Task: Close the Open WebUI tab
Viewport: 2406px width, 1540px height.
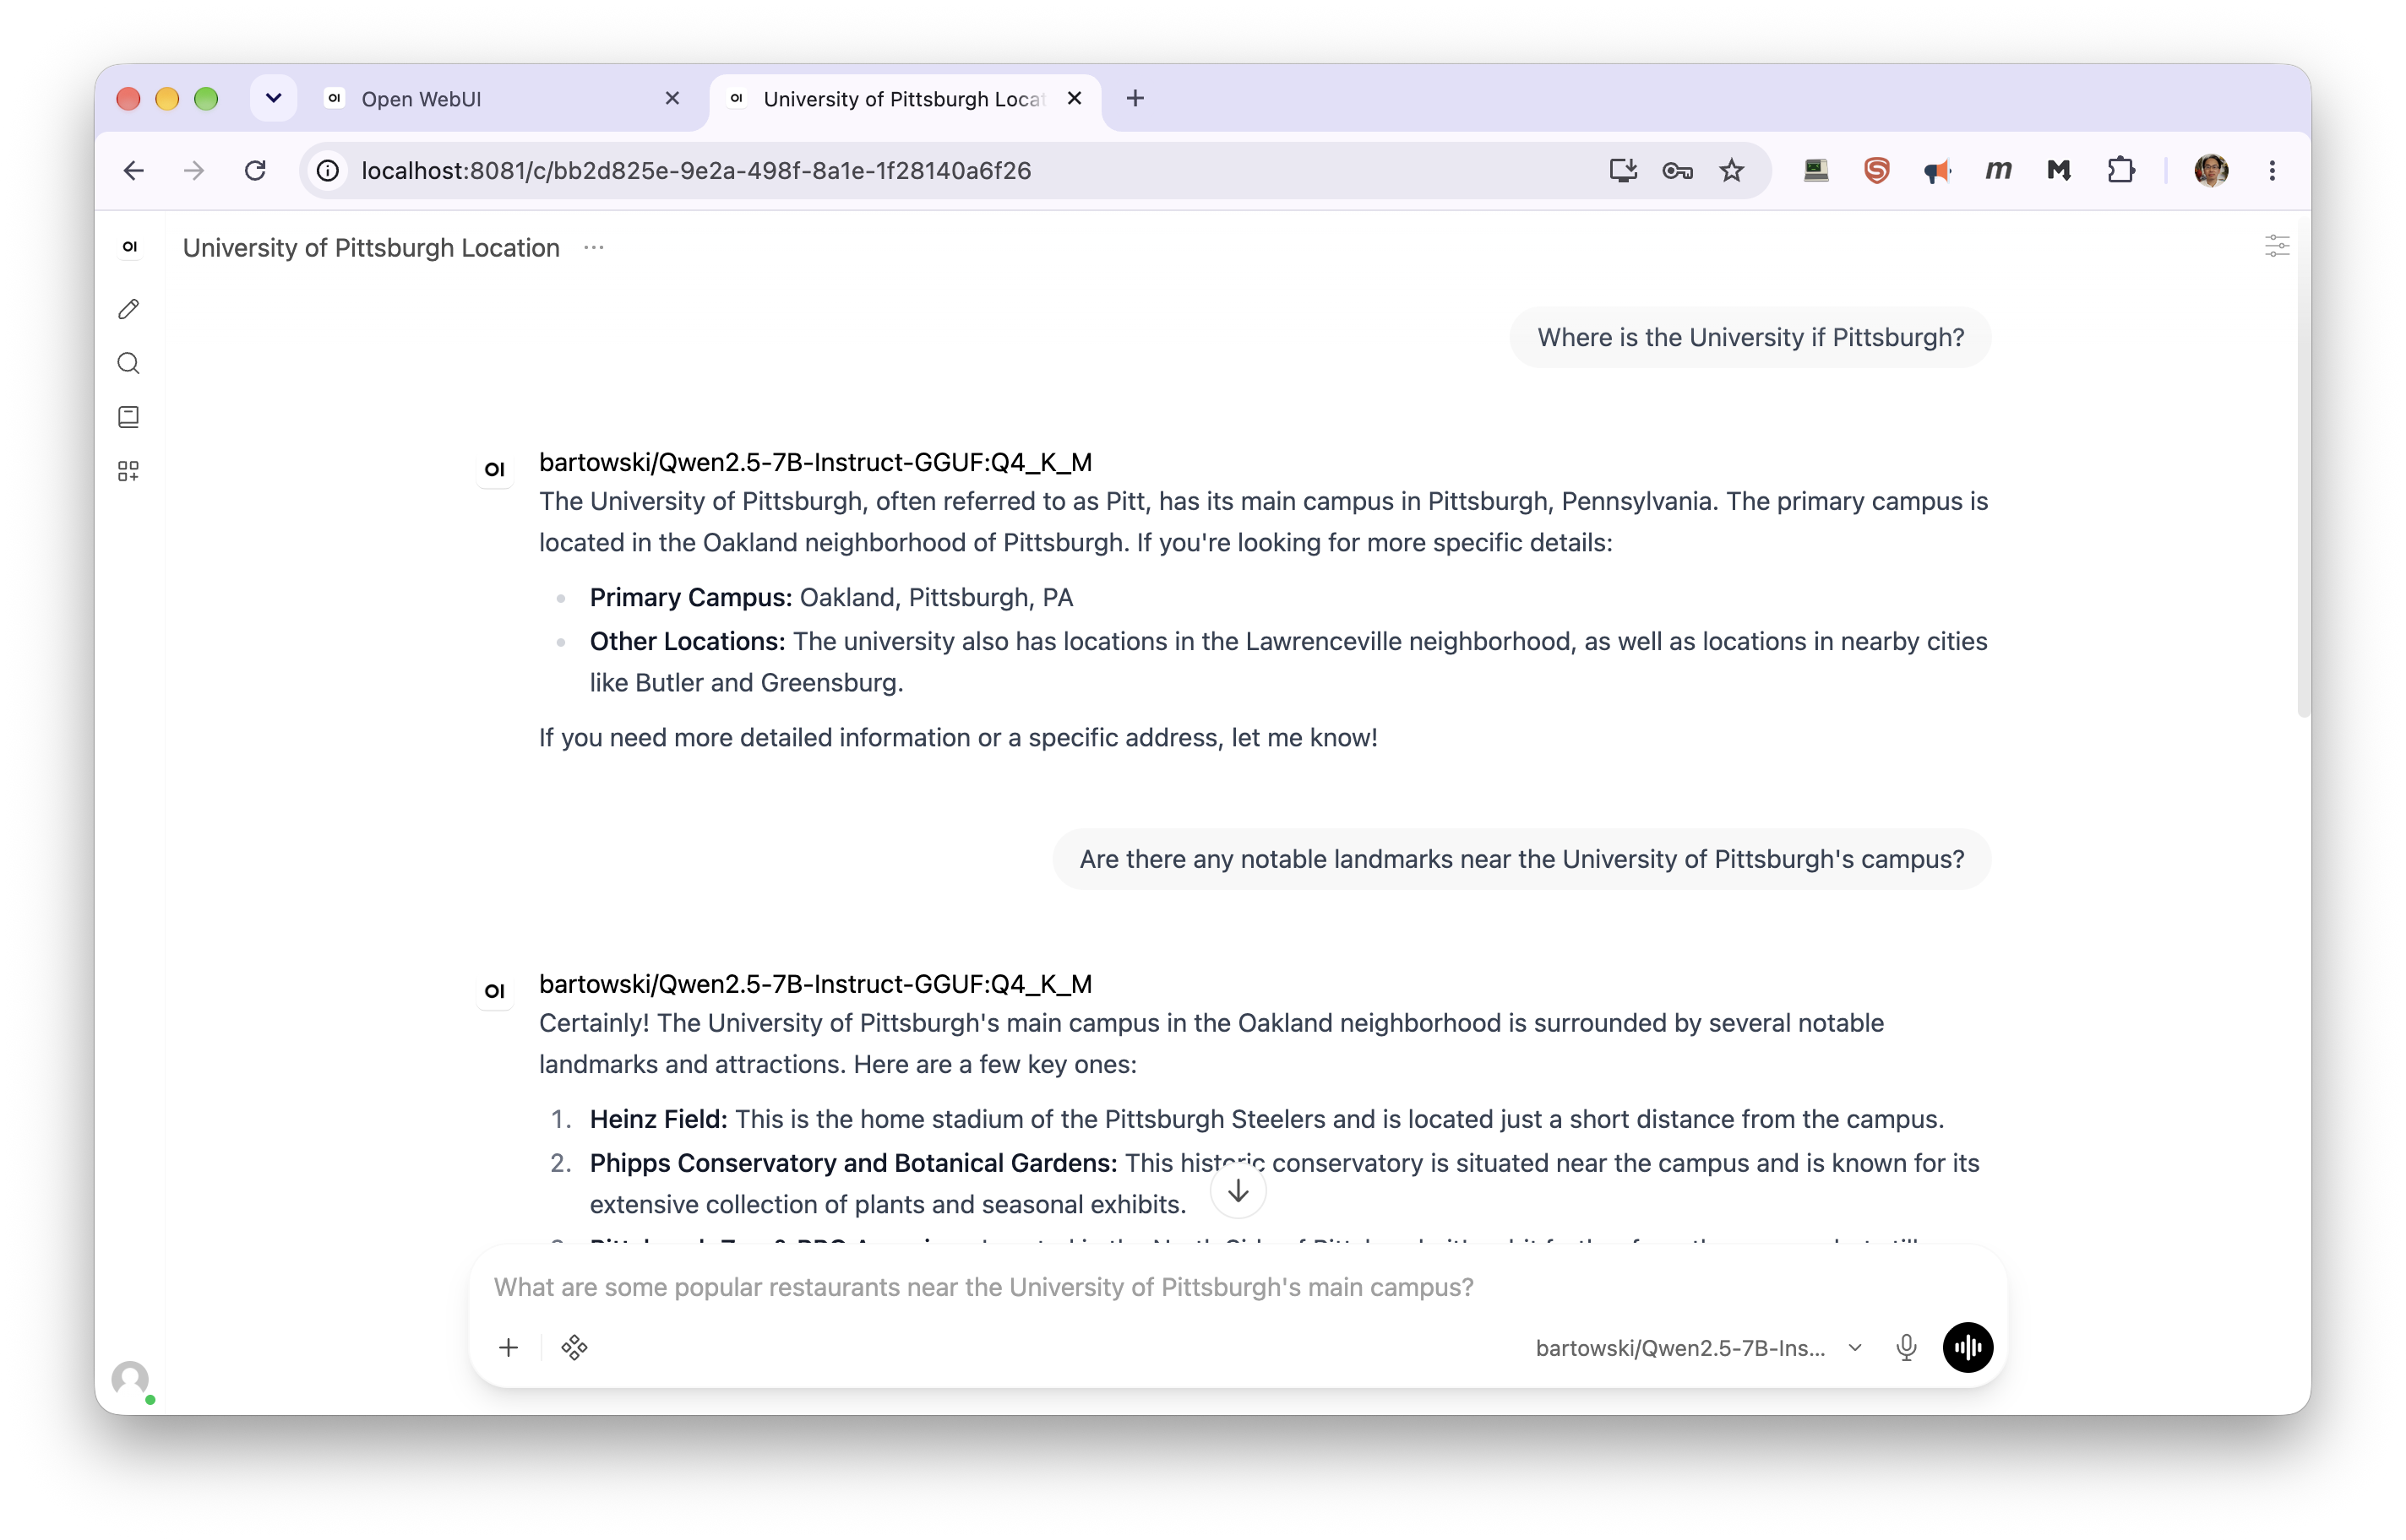Action: point(672,98)
